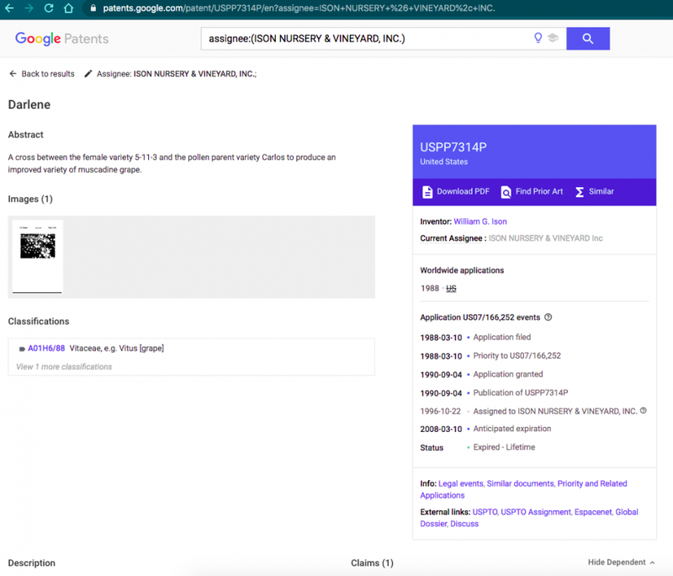This screenshot has width=673, height=576.
Task: Click Download PDF label
Action: [463, 191]
